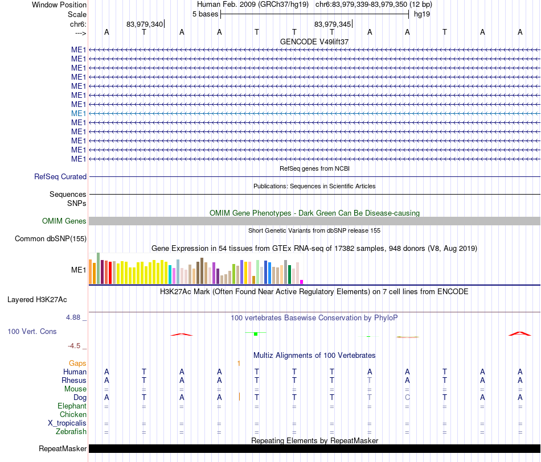This screenshot has height=462, width=541.
Task: Open the RefSeq Curated track label
Action: click(x=60, y=176)
